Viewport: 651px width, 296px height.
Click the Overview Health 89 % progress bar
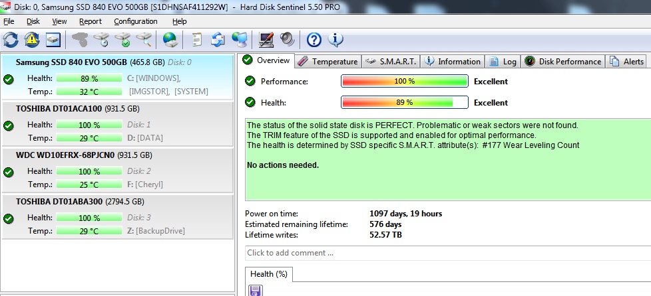coord(405,102)
